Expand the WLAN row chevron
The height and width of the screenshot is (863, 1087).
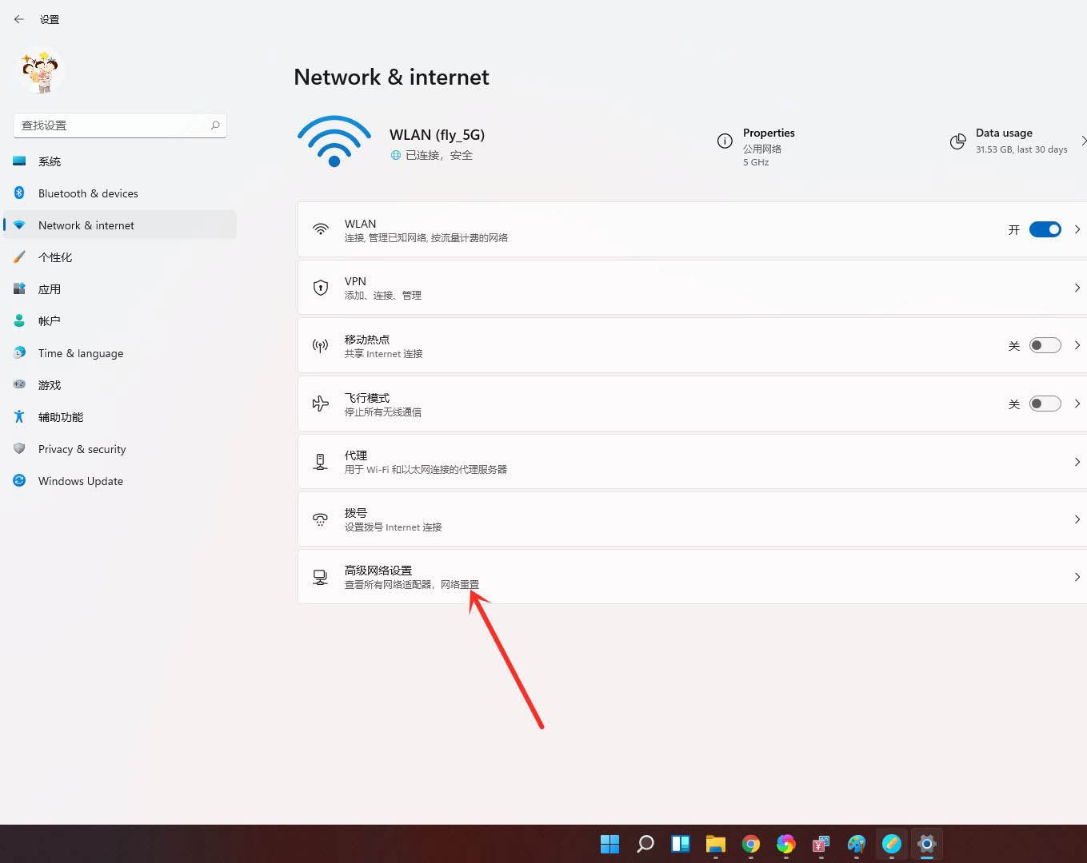1077,229
